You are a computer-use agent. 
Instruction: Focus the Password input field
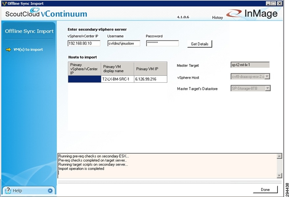tap(162, 43)
